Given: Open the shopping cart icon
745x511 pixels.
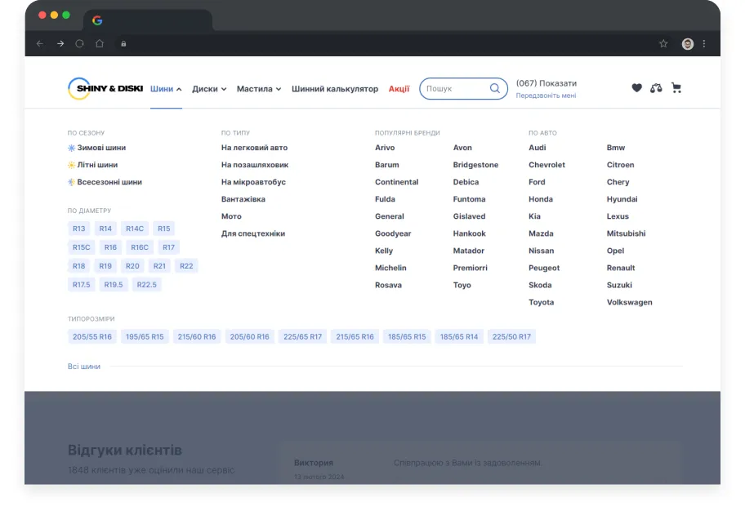Looking at the screenshot, I should (676, 88).
